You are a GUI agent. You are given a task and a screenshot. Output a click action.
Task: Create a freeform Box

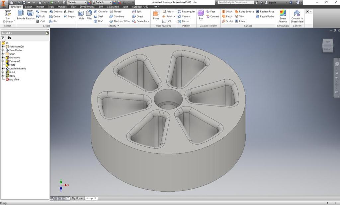(201, 15)
